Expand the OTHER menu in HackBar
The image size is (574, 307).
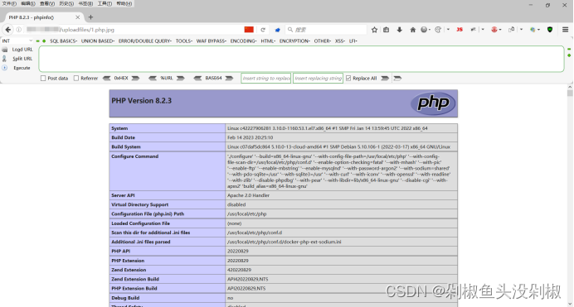(x=323, y=41)
